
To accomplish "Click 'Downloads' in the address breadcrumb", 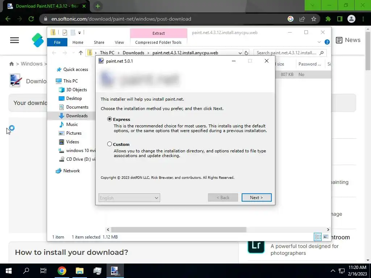I will pyautogui.click(x=133, y=53).
